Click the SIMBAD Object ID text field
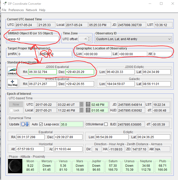Viewport: 178px width, 180px height. [x=33, y=39]
